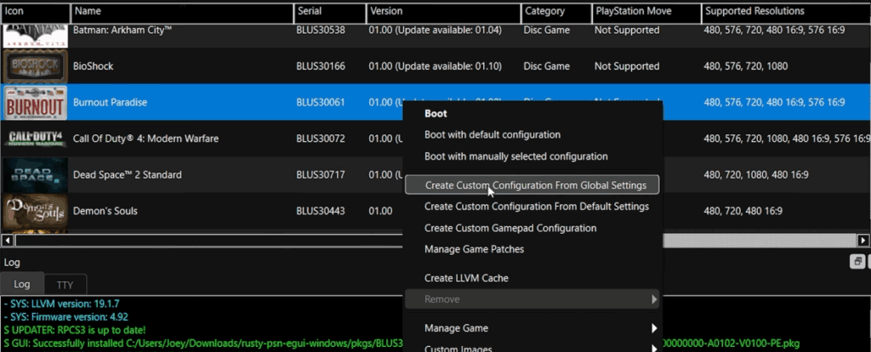Select Call Of Duty® 4: Modern Warfare row

point(145,139)
